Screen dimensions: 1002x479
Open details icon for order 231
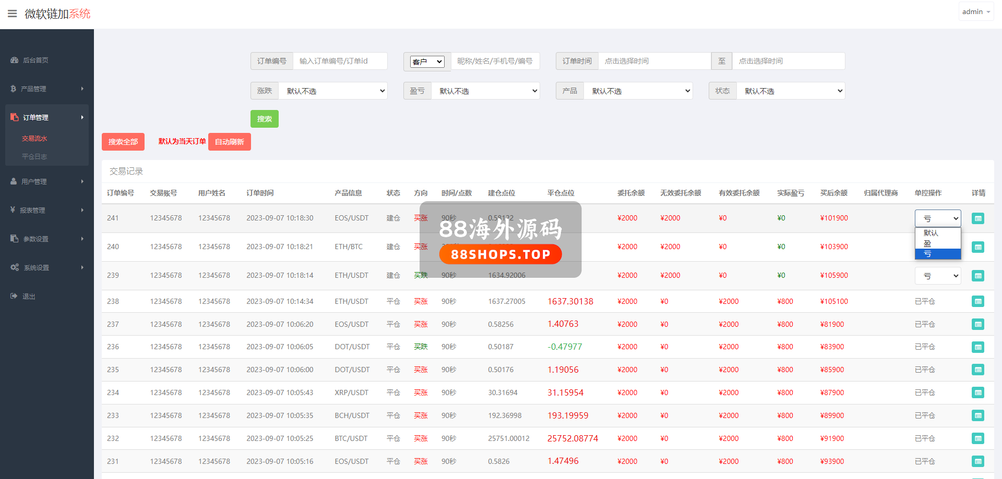977,461
